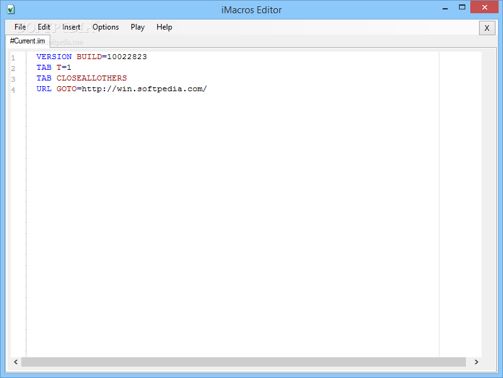
Task: Click the TAB keyword on line 3
Action: pos(44,78)
